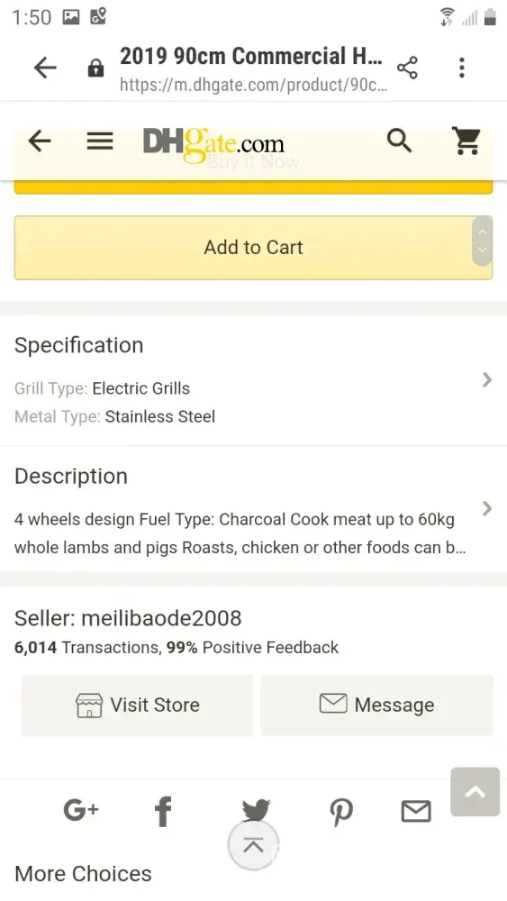The width and height of the screenshot is (507, 901).
Task: Visit Store button for meilibaode2008
Action: pos(137,705)
